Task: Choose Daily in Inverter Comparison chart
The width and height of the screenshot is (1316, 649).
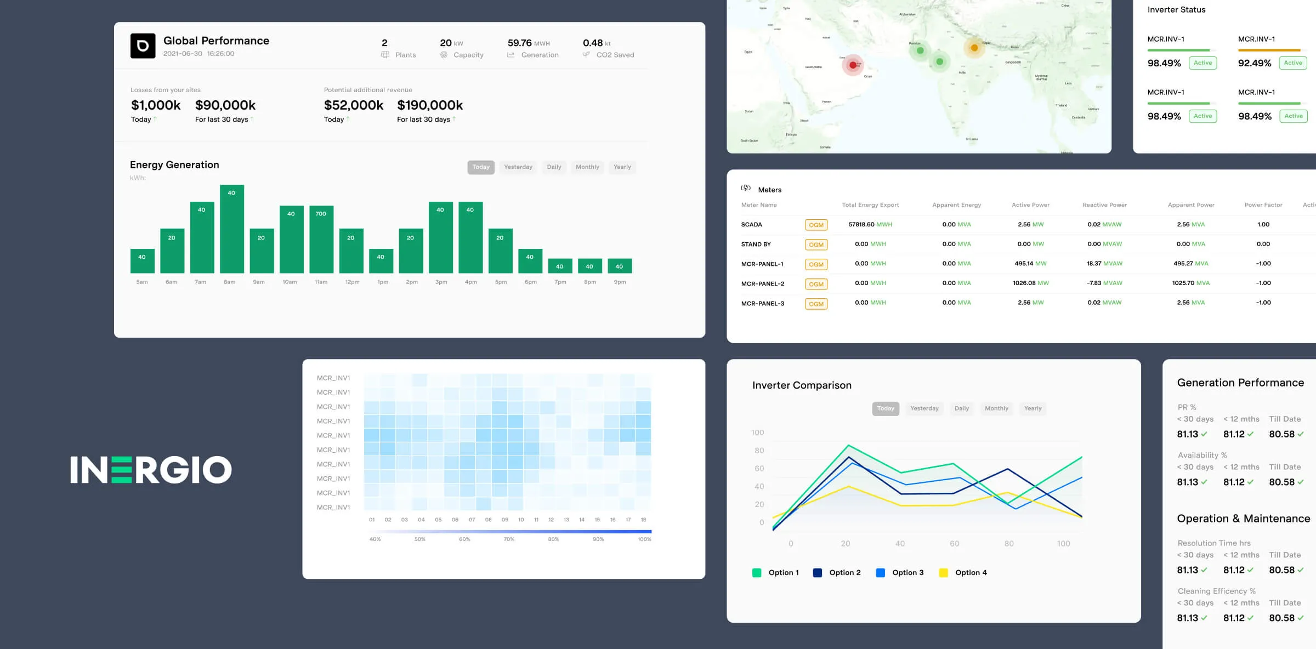Action: click(961, 408)
